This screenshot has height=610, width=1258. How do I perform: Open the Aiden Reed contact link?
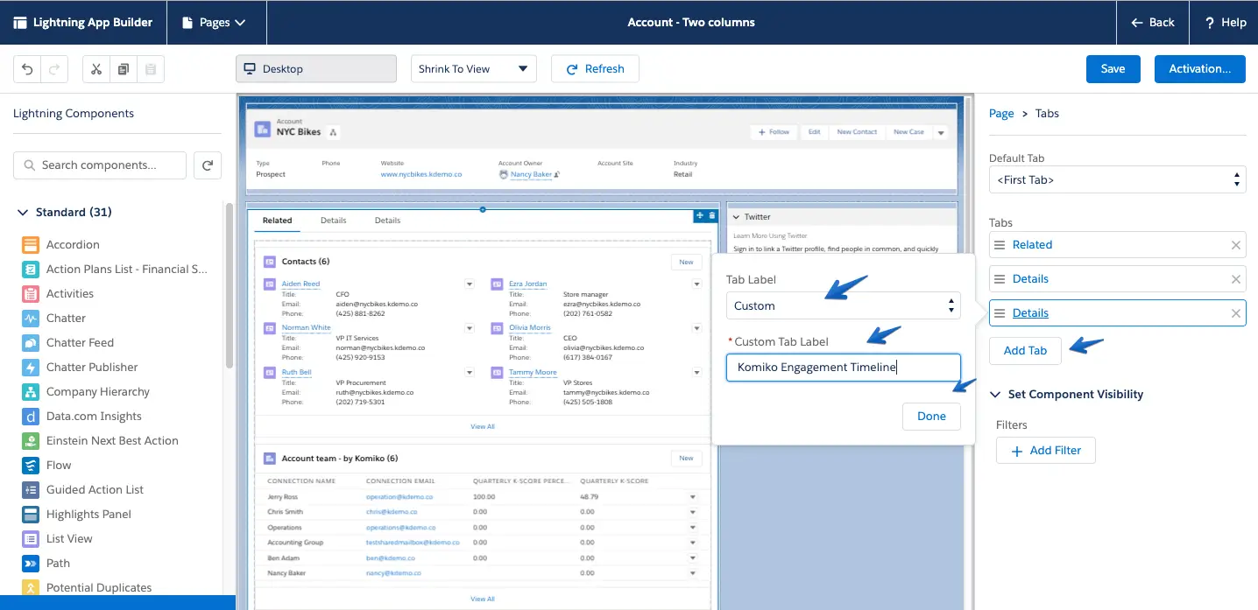(x=300, y=284)
